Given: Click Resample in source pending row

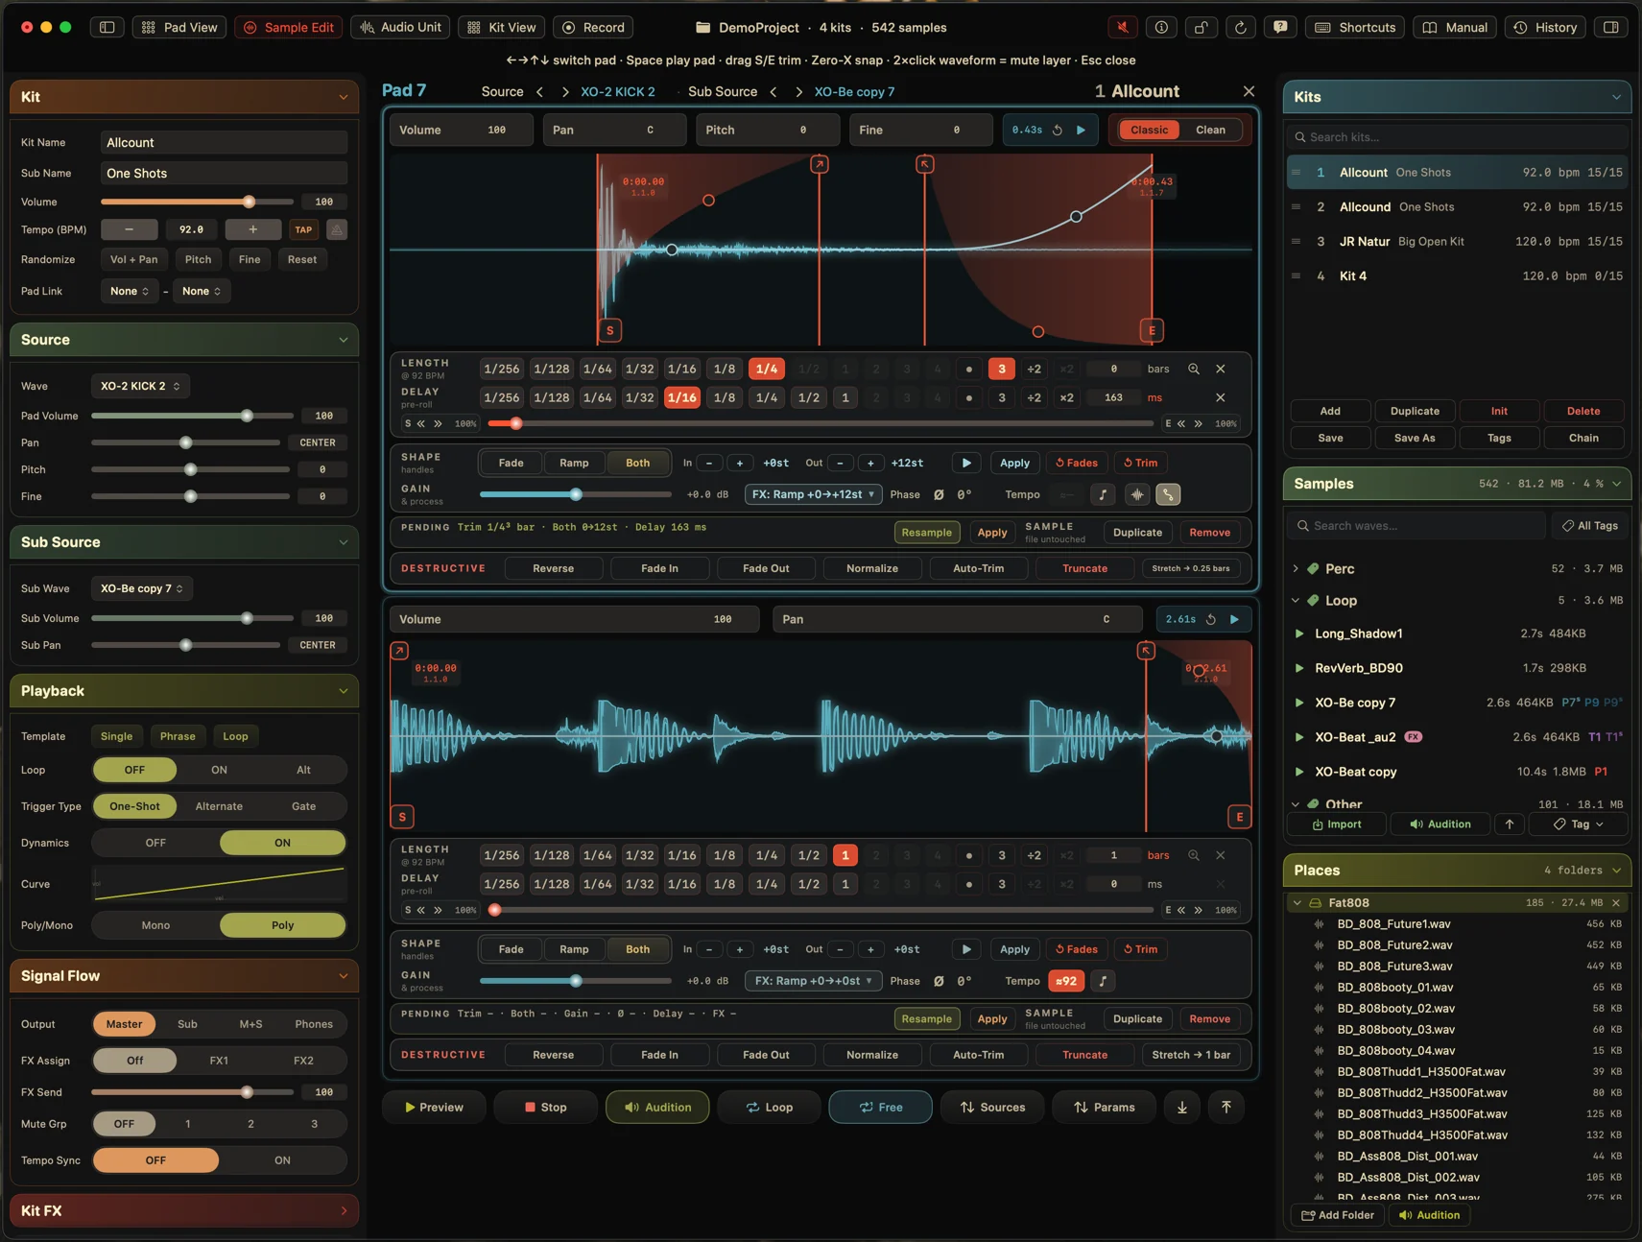Looking at the screenshot, I should [926, 533].
